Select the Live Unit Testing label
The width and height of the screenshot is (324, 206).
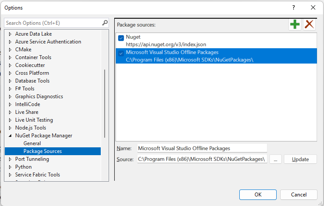[34, 120]
